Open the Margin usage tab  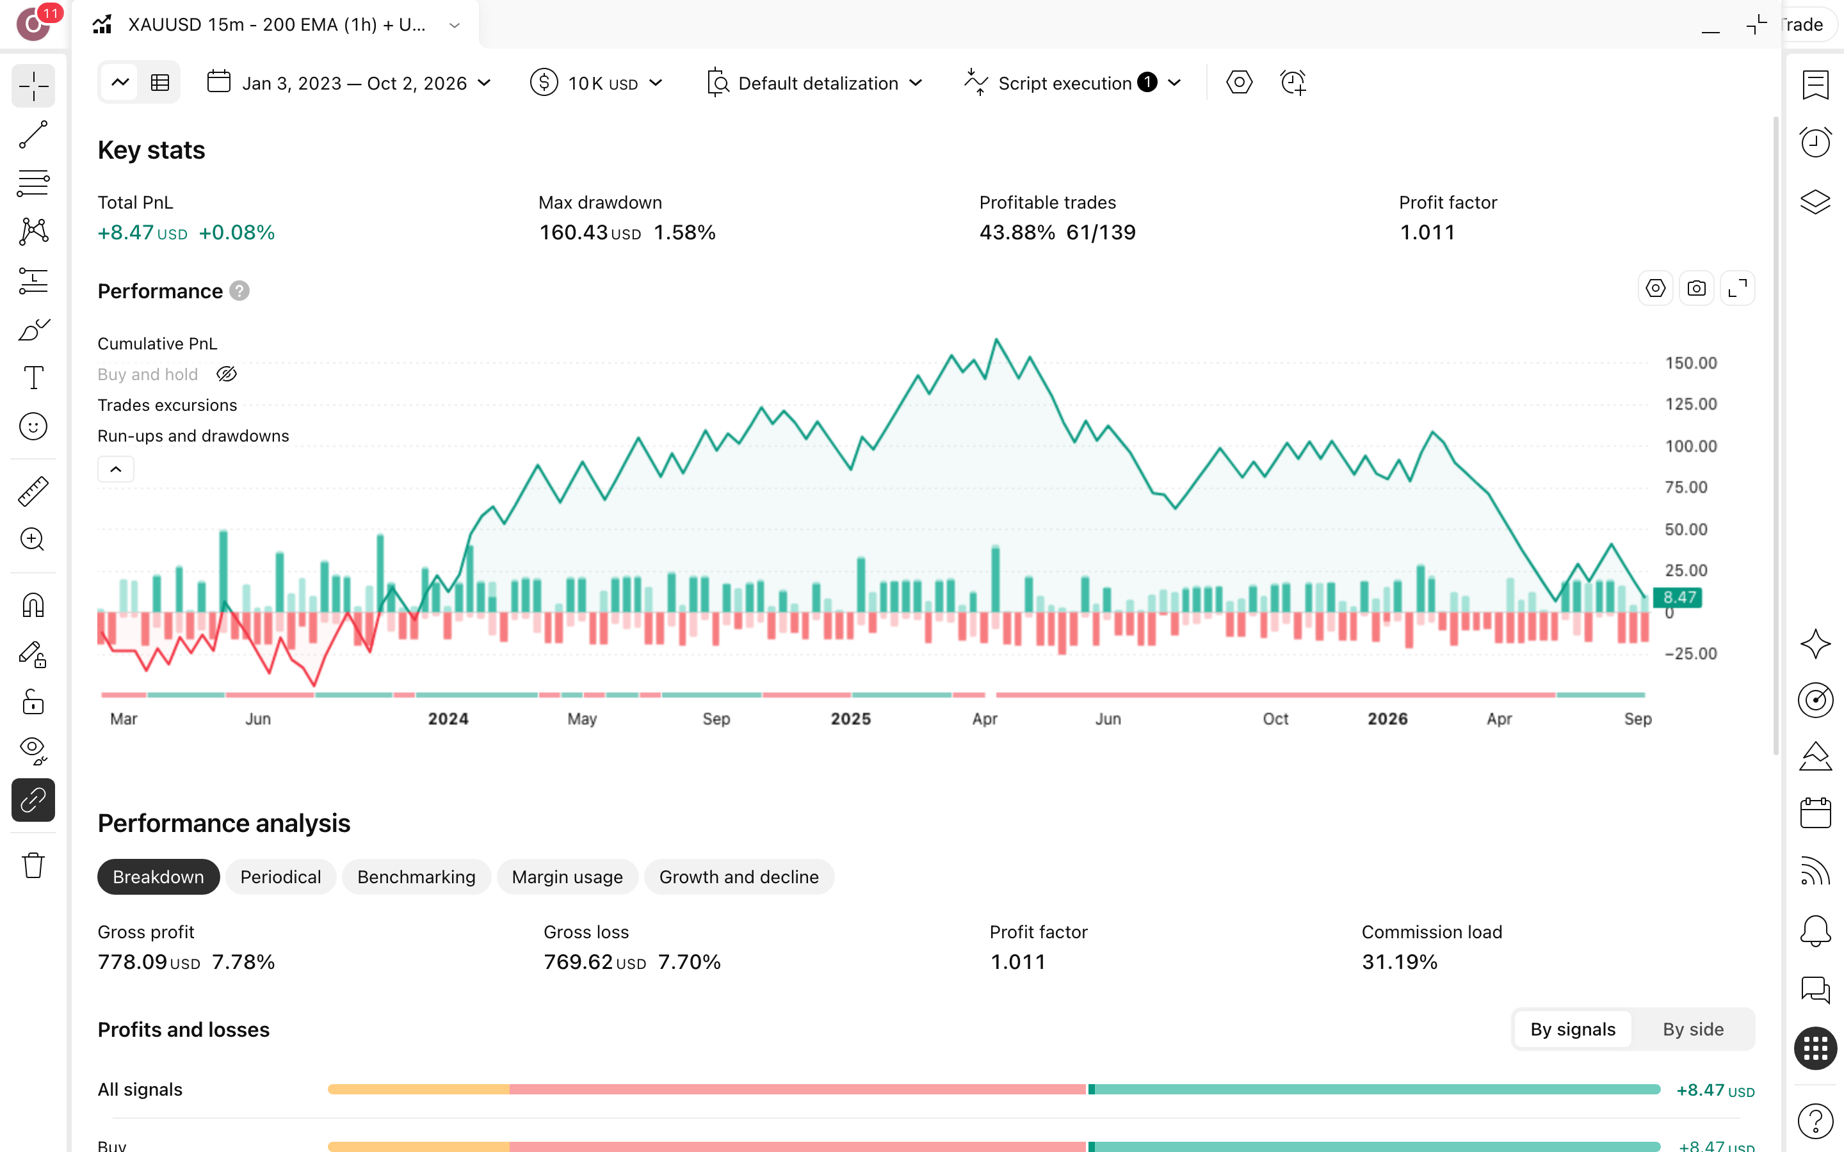coord(567,877)
